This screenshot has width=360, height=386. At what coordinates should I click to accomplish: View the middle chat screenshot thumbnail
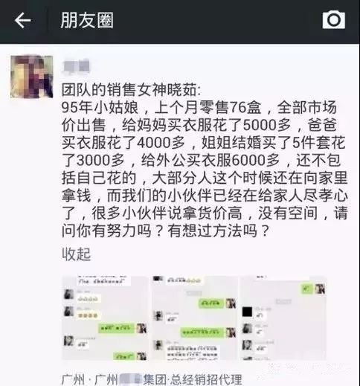[195, 318]
